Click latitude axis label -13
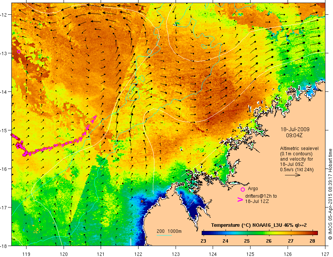This screenshot has width=333, height=257. coord(4,53)
